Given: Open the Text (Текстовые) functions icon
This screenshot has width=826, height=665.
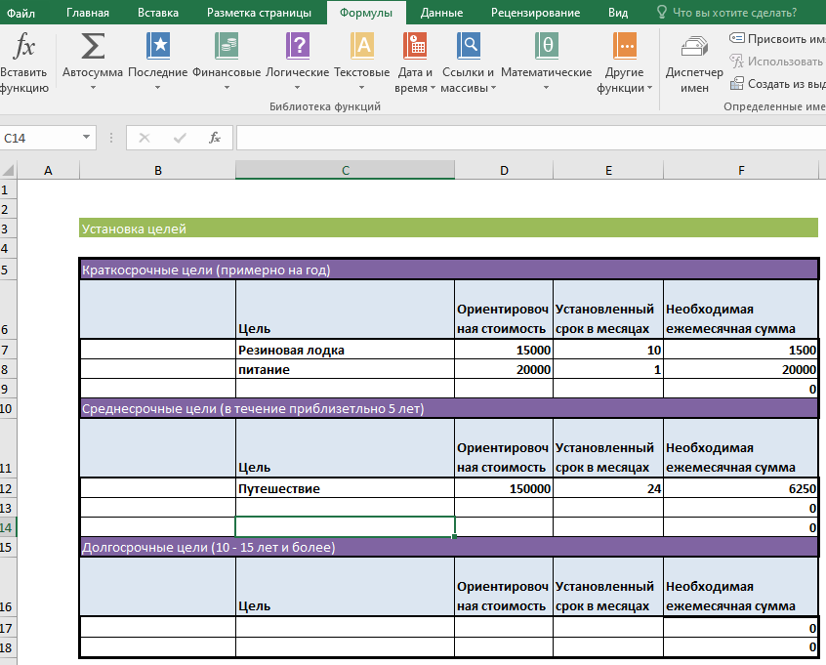Looking at the screenshot, I should coord(361,46).
